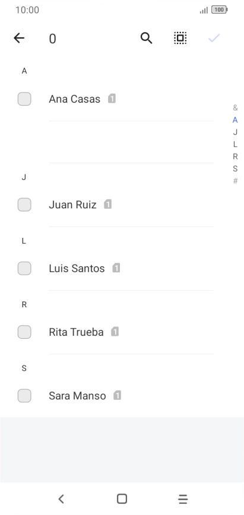The height and width of the screenshot is (515, 244).
Task: Tap the select all icon
Action: pos(180,38)
